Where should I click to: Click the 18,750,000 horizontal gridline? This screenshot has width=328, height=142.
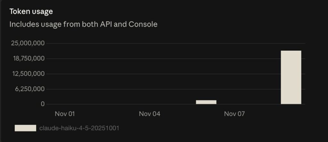point(160,59)
